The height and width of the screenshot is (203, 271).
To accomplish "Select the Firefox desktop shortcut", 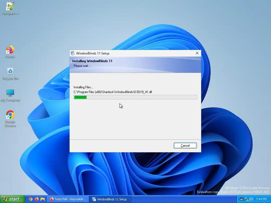I will (10, 52).
